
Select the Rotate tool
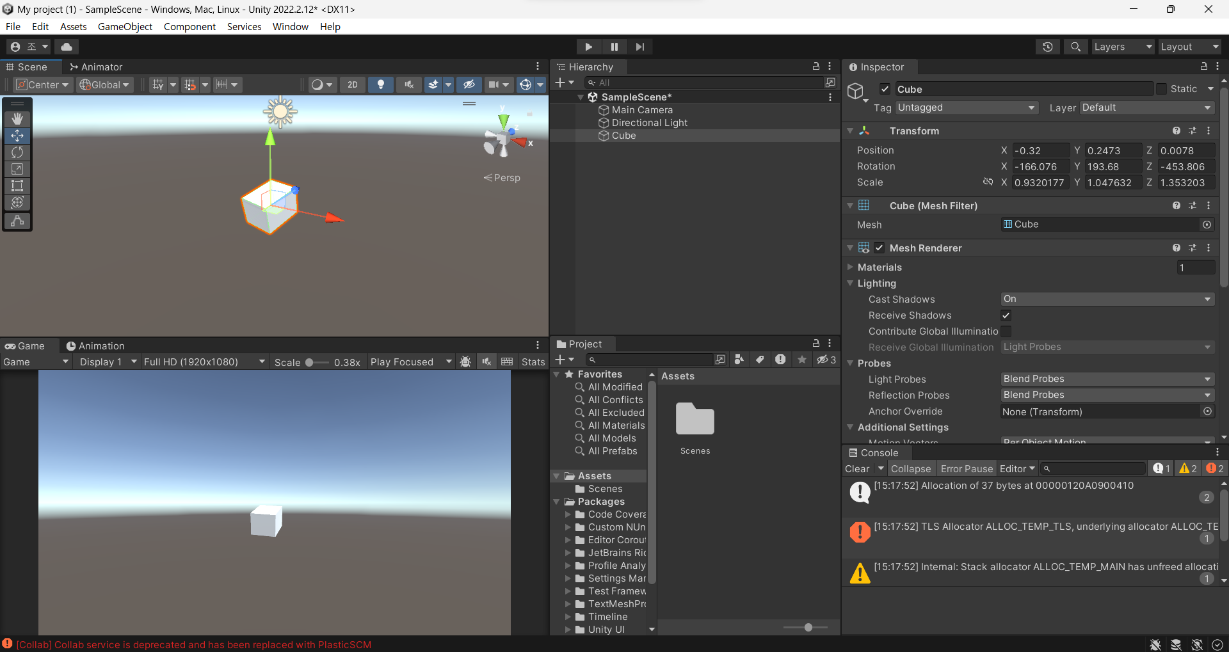[x=17, y=152]
